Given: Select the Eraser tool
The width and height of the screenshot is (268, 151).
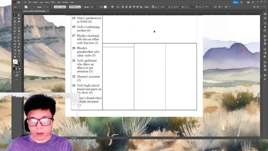Looking at the screenshot, I should tap(19, 31).
